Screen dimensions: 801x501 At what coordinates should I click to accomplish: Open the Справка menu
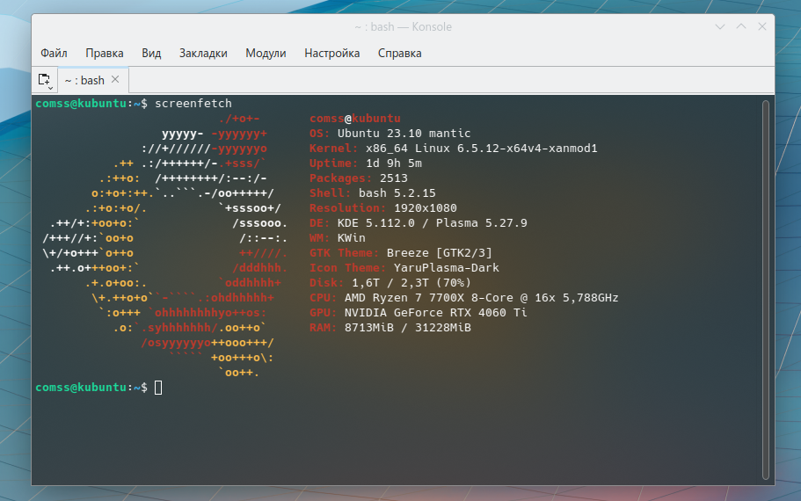(399, 53)
